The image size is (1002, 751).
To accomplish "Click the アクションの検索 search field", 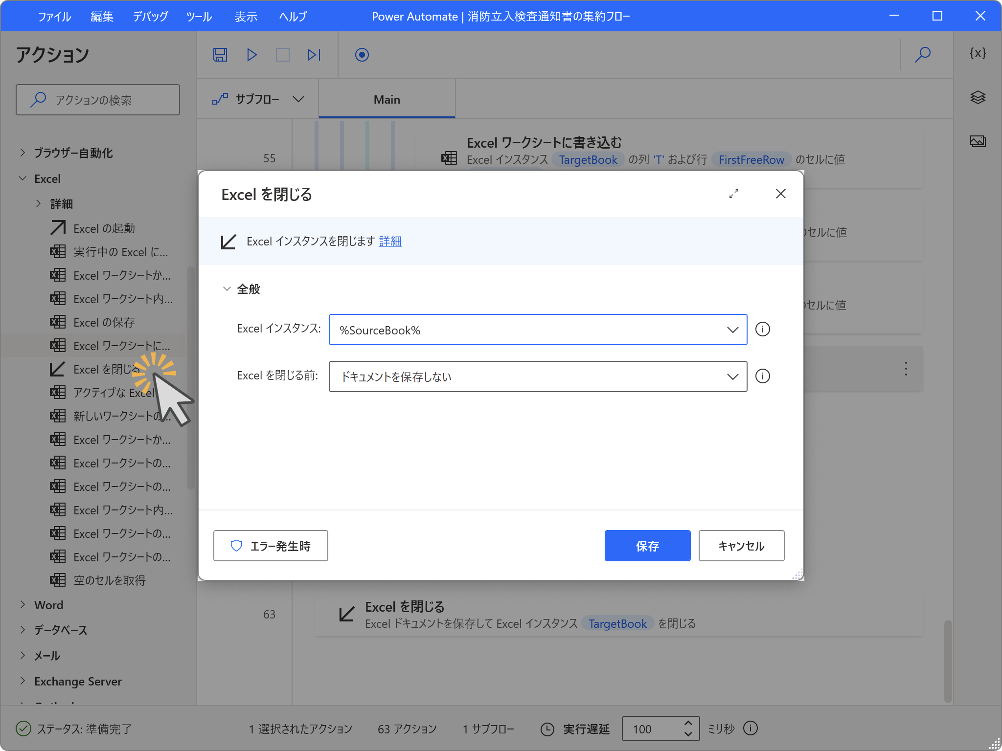I will point(98,100).
